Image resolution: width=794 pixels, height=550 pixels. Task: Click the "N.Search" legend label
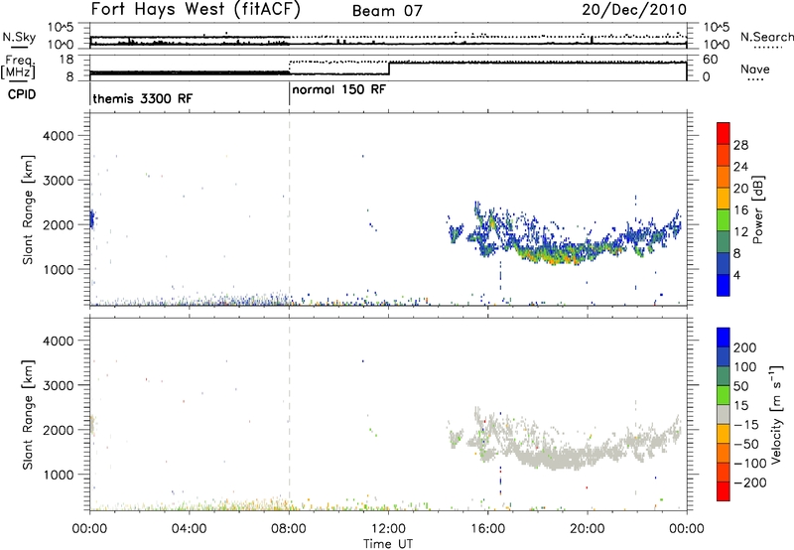click(x=767, y=37)
